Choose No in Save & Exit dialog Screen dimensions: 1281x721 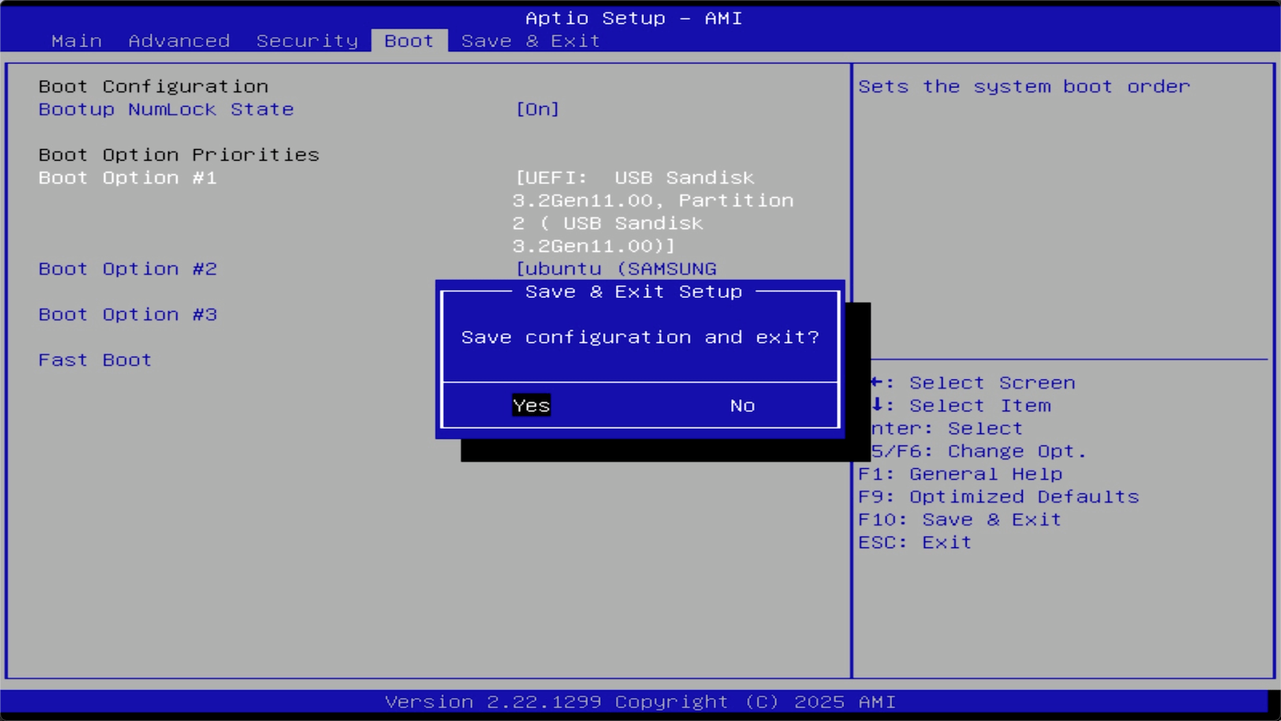[742, 406]
